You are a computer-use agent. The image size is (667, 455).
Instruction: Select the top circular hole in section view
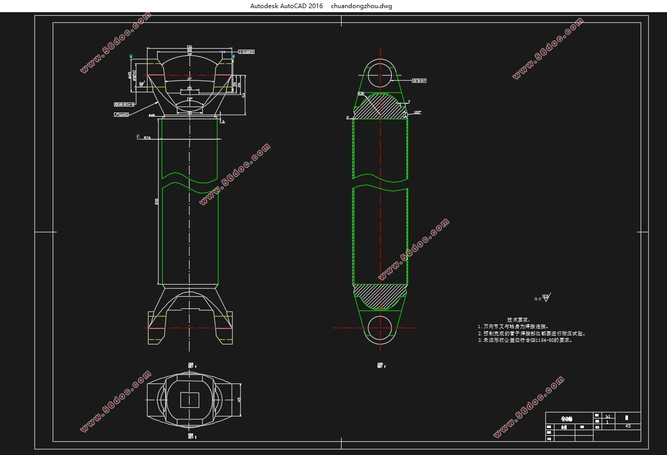[380, 75]
